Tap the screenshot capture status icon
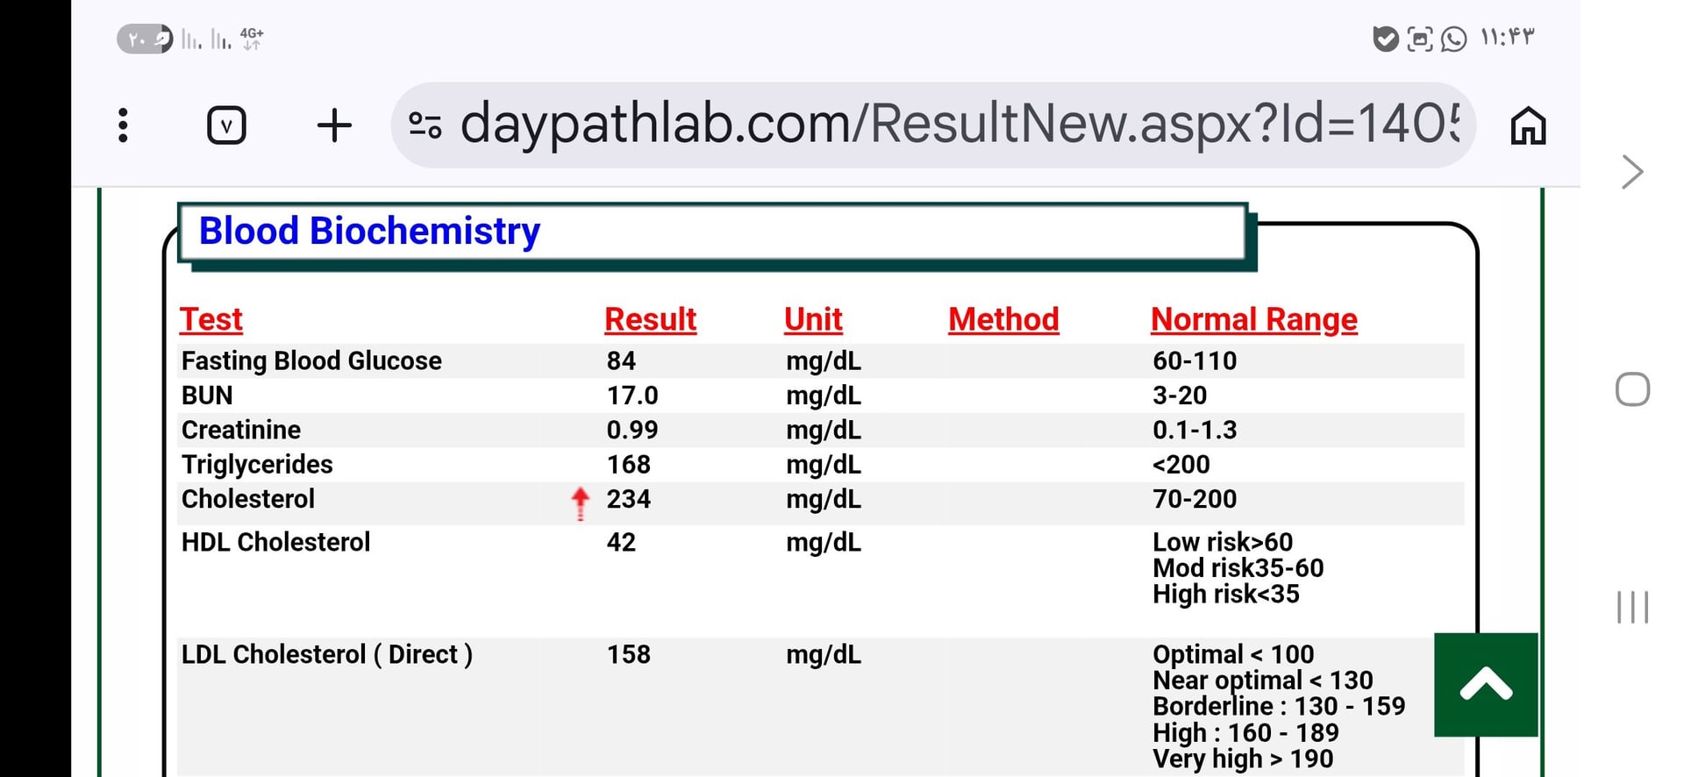This screenshot has width=1684, height=777. pyautogui.click(x=1419, y=39)
